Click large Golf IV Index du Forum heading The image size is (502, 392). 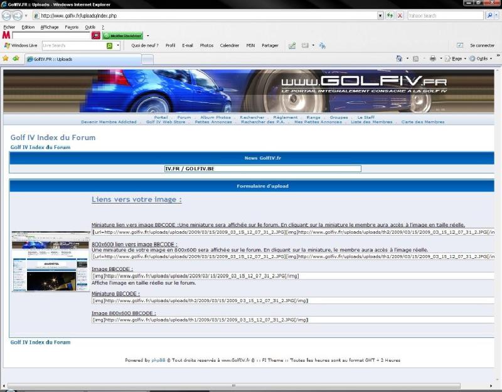click(53, 138)
